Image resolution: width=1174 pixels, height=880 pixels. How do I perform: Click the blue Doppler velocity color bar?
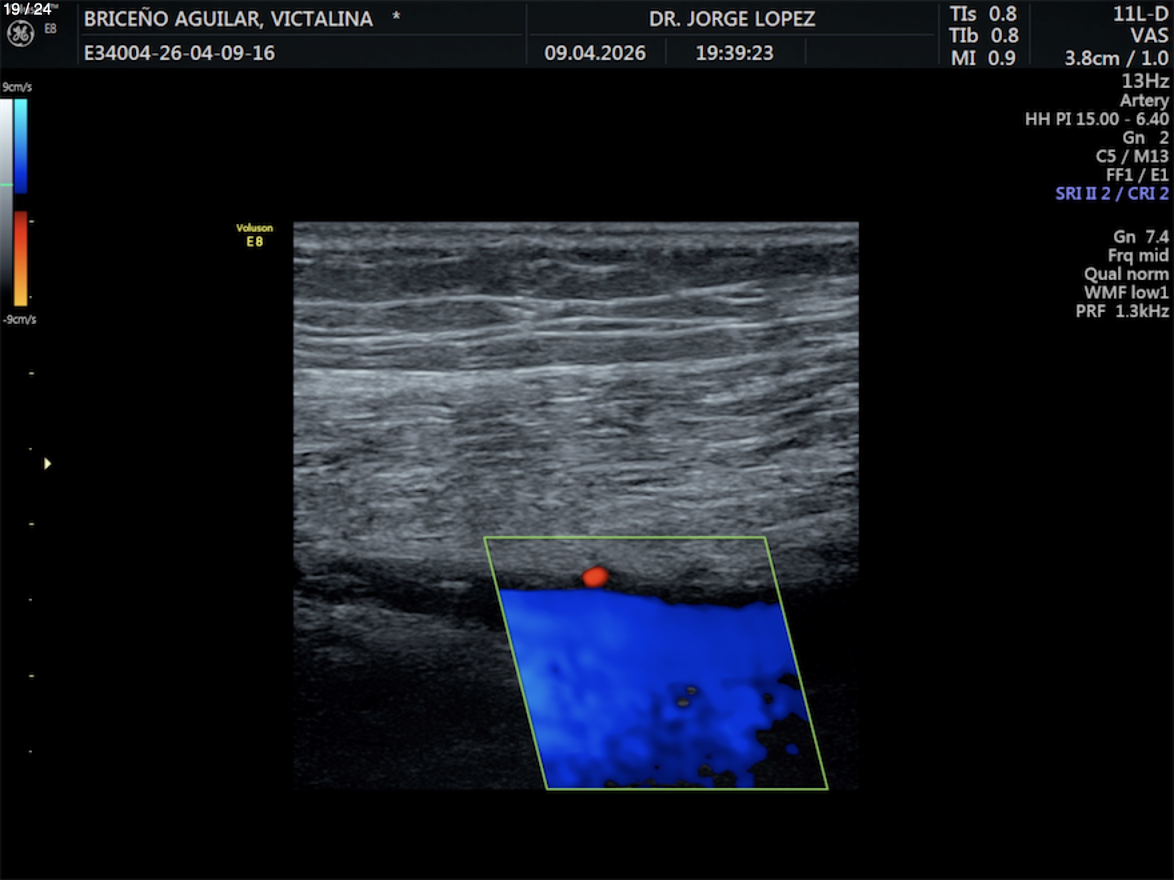coord(21,146)
